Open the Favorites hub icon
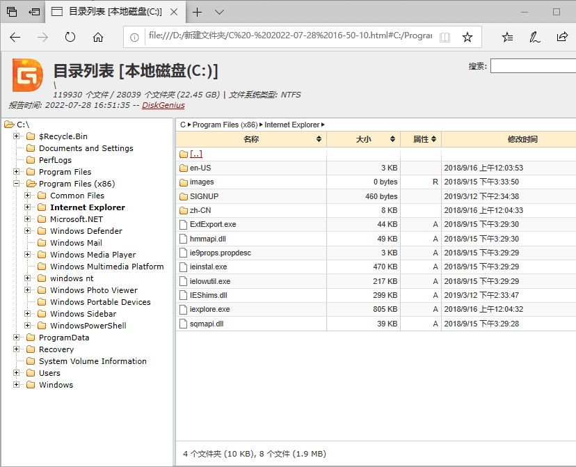Image resolution: width=576 pixels, height=467 pixels. point(507,37)
